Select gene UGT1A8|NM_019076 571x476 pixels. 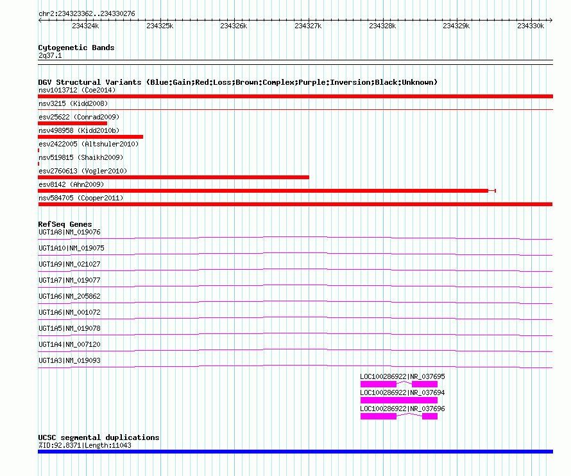[69, 233]
